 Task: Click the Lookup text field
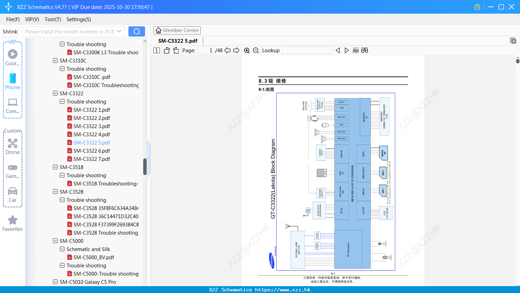tap(308, 50)
